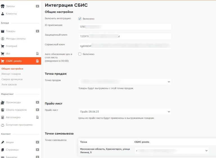Expand the Заказы submenu arrow

coord(37,6)
